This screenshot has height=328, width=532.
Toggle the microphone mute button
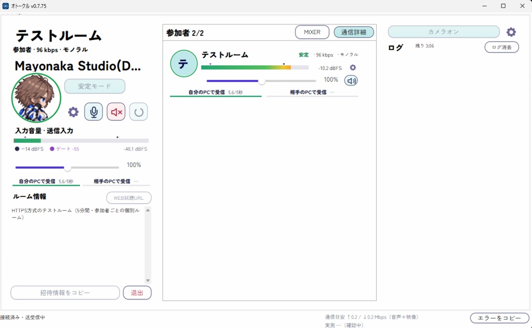[x=94, y=112]
